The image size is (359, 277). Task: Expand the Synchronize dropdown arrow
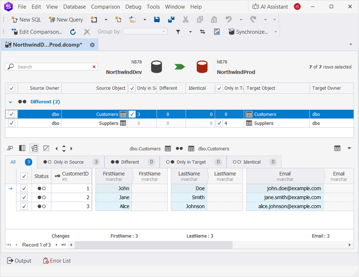coord(276,32)
